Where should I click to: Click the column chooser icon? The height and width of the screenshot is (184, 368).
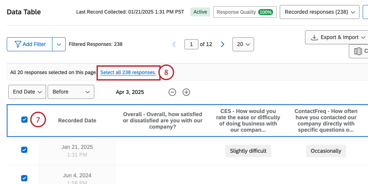358,52
